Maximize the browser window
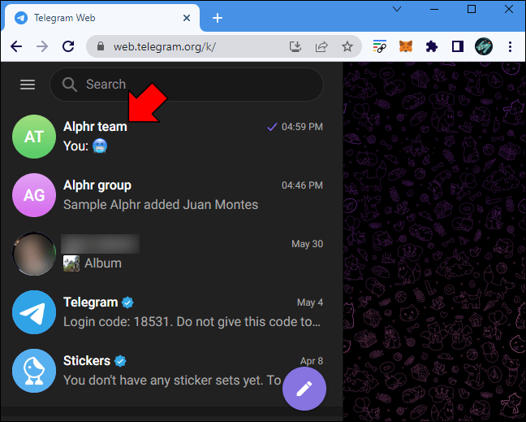Screen dimensions: 526x422 (472, 9)
